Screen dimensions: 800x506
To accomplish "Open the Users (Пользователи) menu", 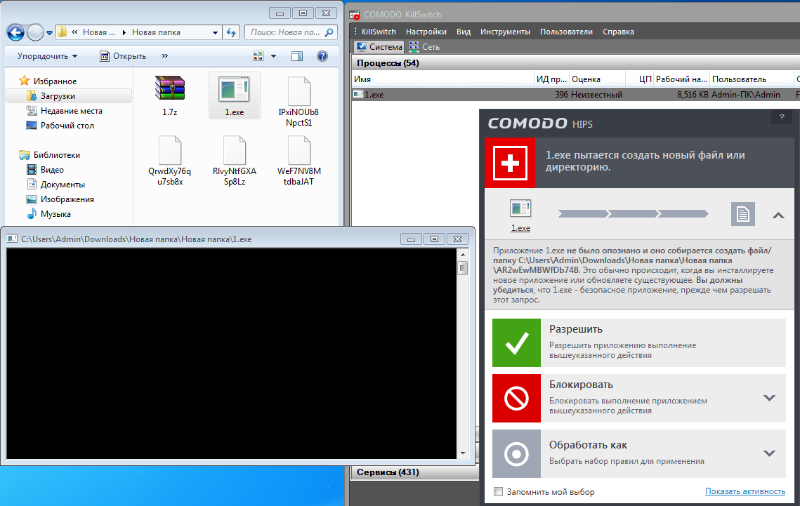I will (566, 32).
